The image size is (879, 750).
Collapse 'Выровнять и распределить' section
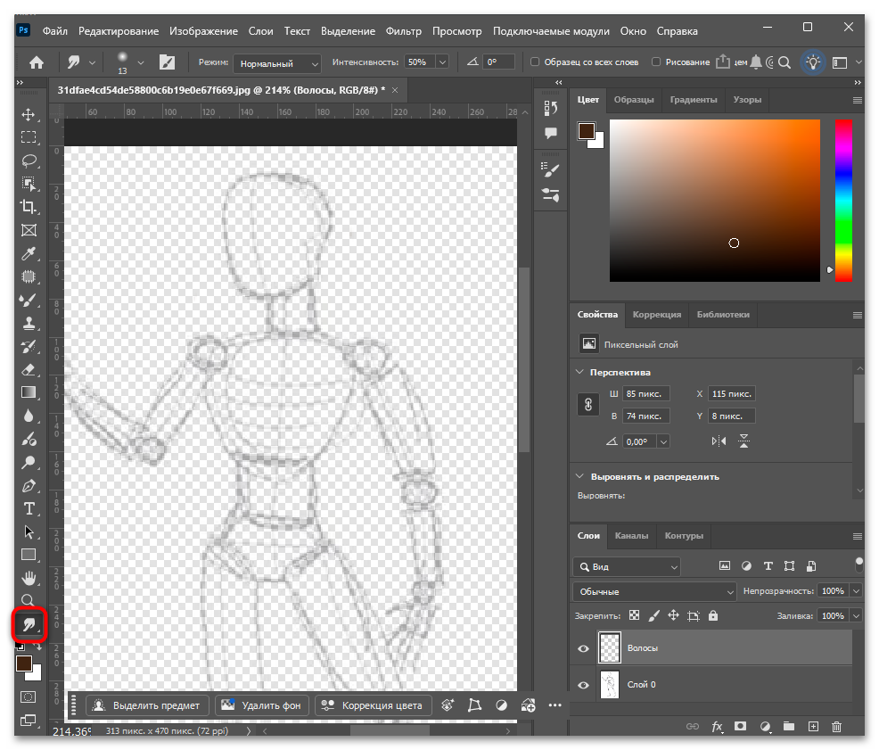579,476
